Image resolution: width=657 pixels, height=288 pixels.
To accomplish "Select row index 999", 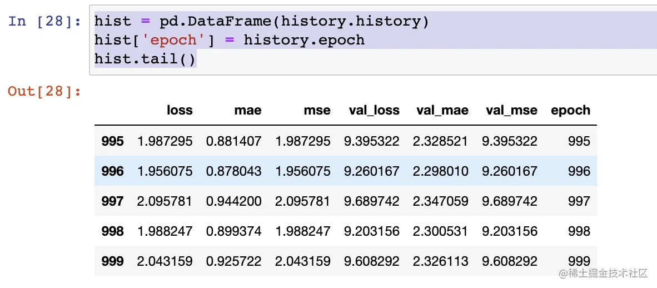I will (112, 261).
